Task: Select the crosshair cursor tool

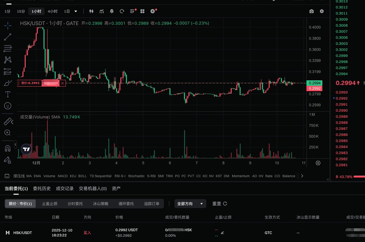Action: (8, 26)
